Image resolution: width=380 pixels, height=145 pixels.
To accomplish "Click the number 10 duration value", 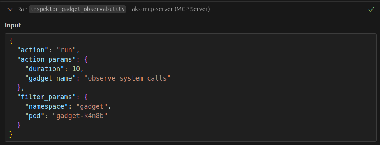I will pos(76,69).
